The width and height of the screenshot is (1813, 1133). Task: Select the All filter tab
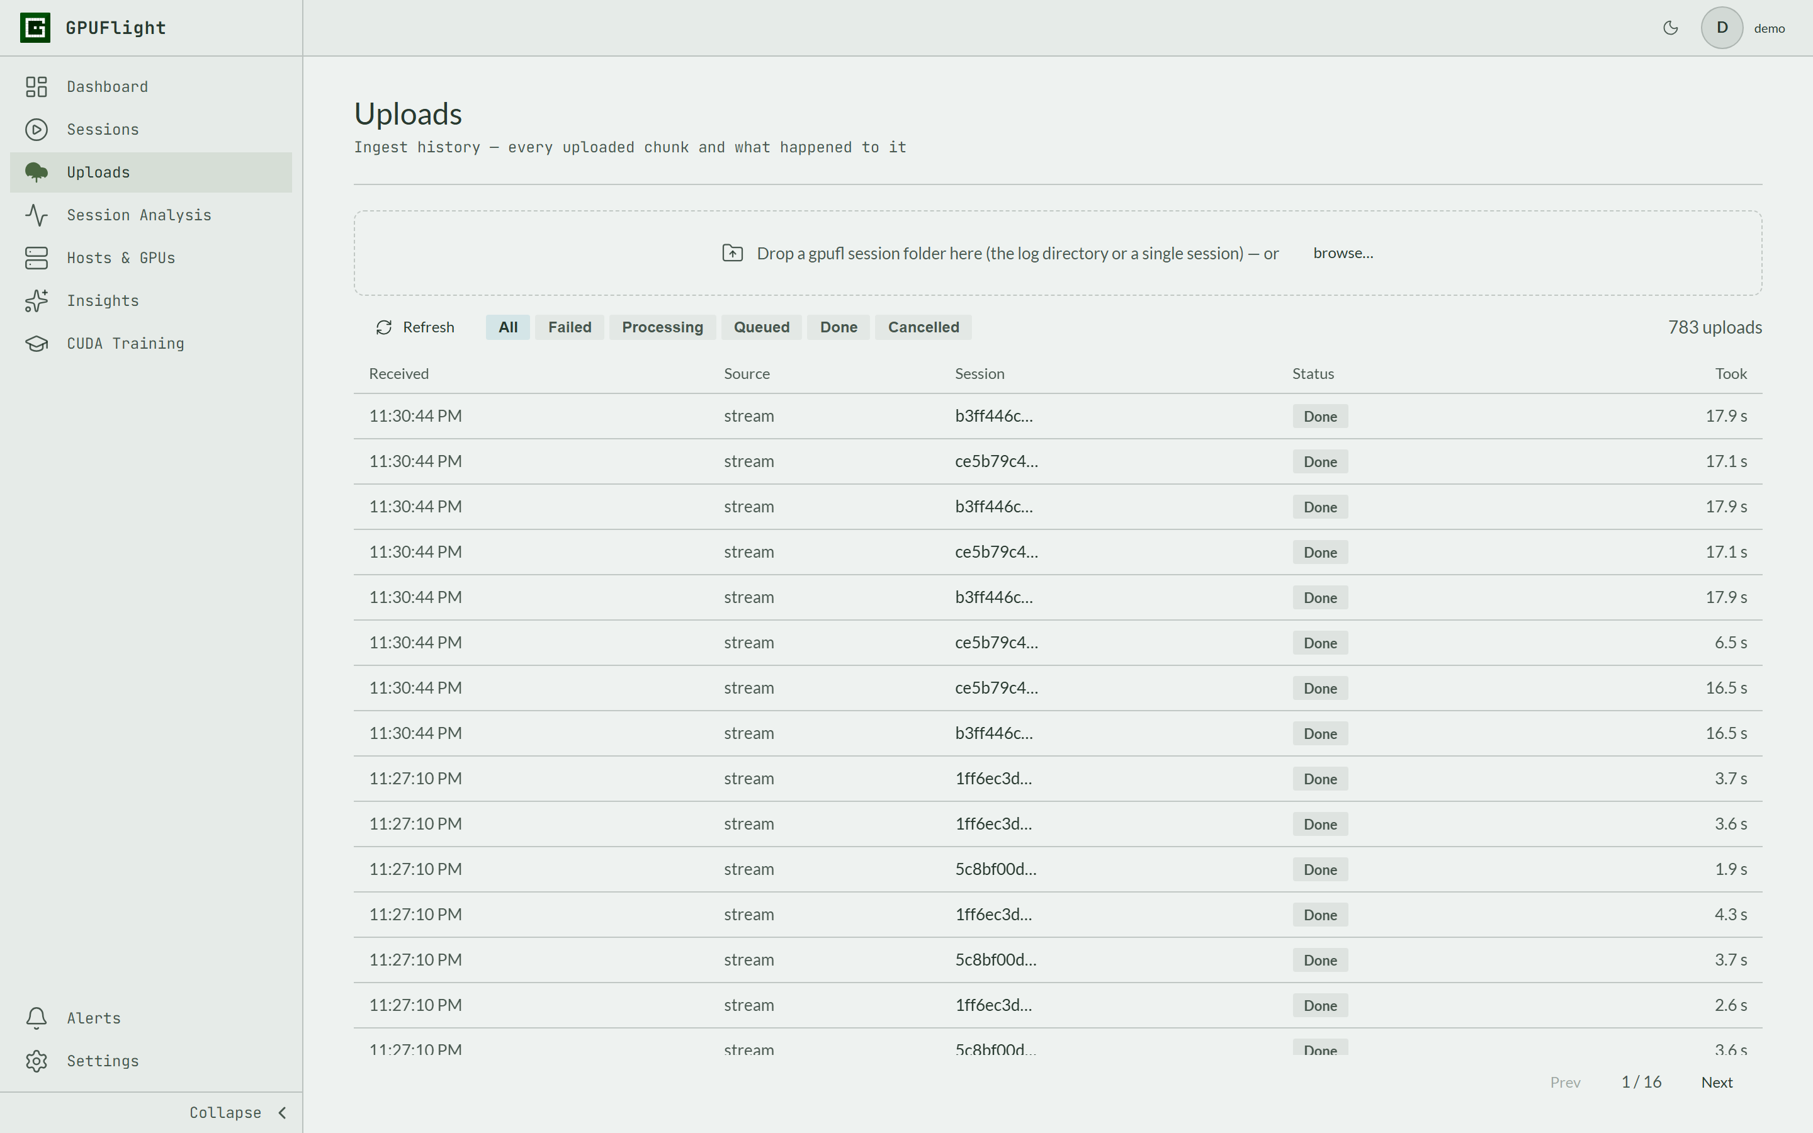pos(508,327)
